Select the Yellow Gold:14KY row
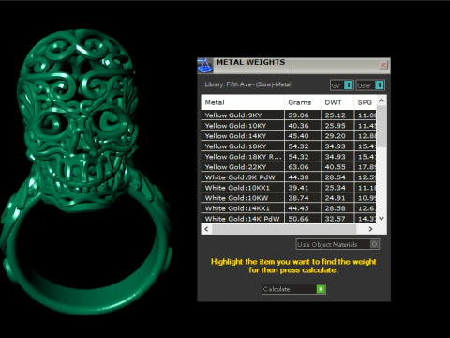450x338 pixels. click(x=289, y=136)
